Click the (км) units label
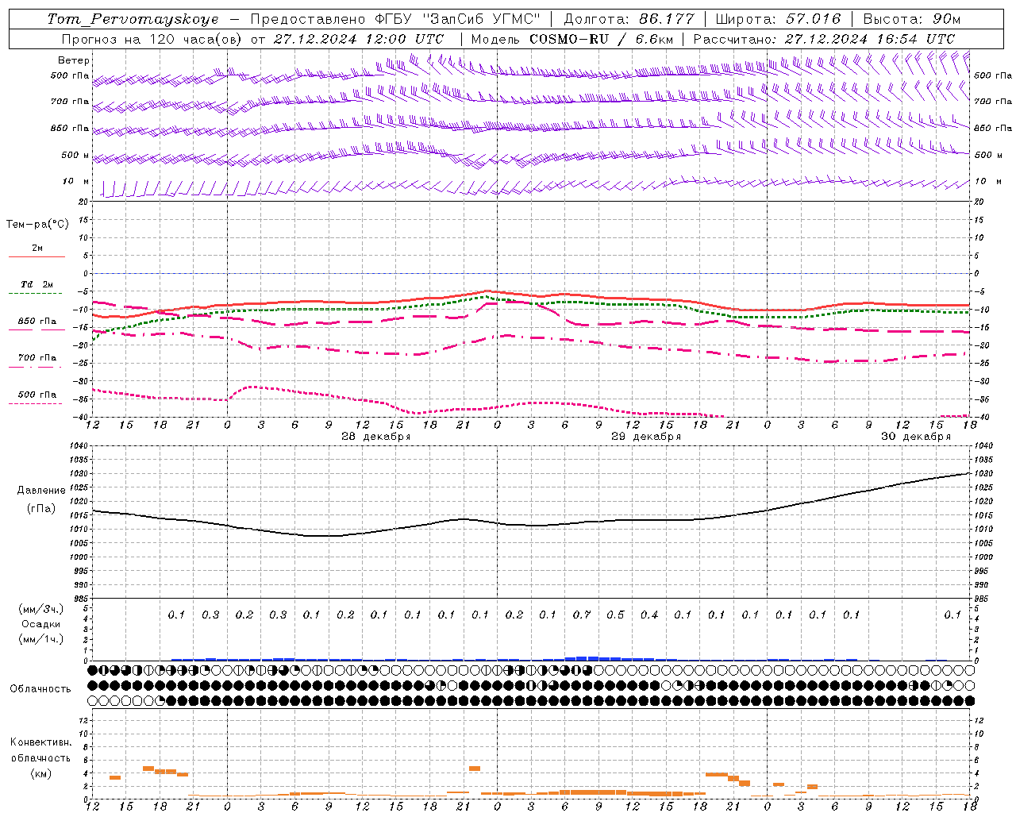Image resolution: width=1016 pixels, height=813 pixels. tap(40, 773)
